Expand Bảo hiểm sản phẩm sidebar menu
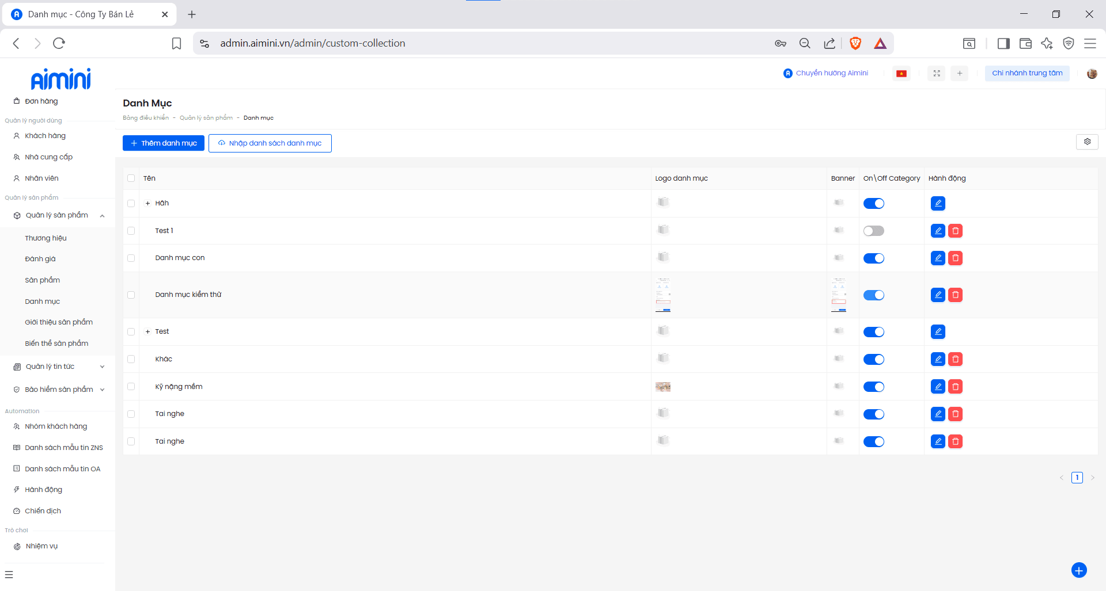The width and height of the screenshot is (1106, 591). coord(58,390)
